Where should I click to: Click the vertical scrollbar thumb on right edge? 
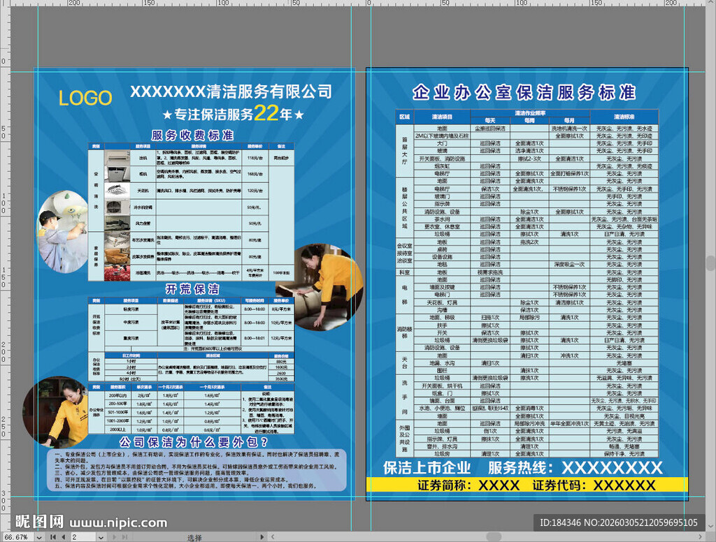711,262
